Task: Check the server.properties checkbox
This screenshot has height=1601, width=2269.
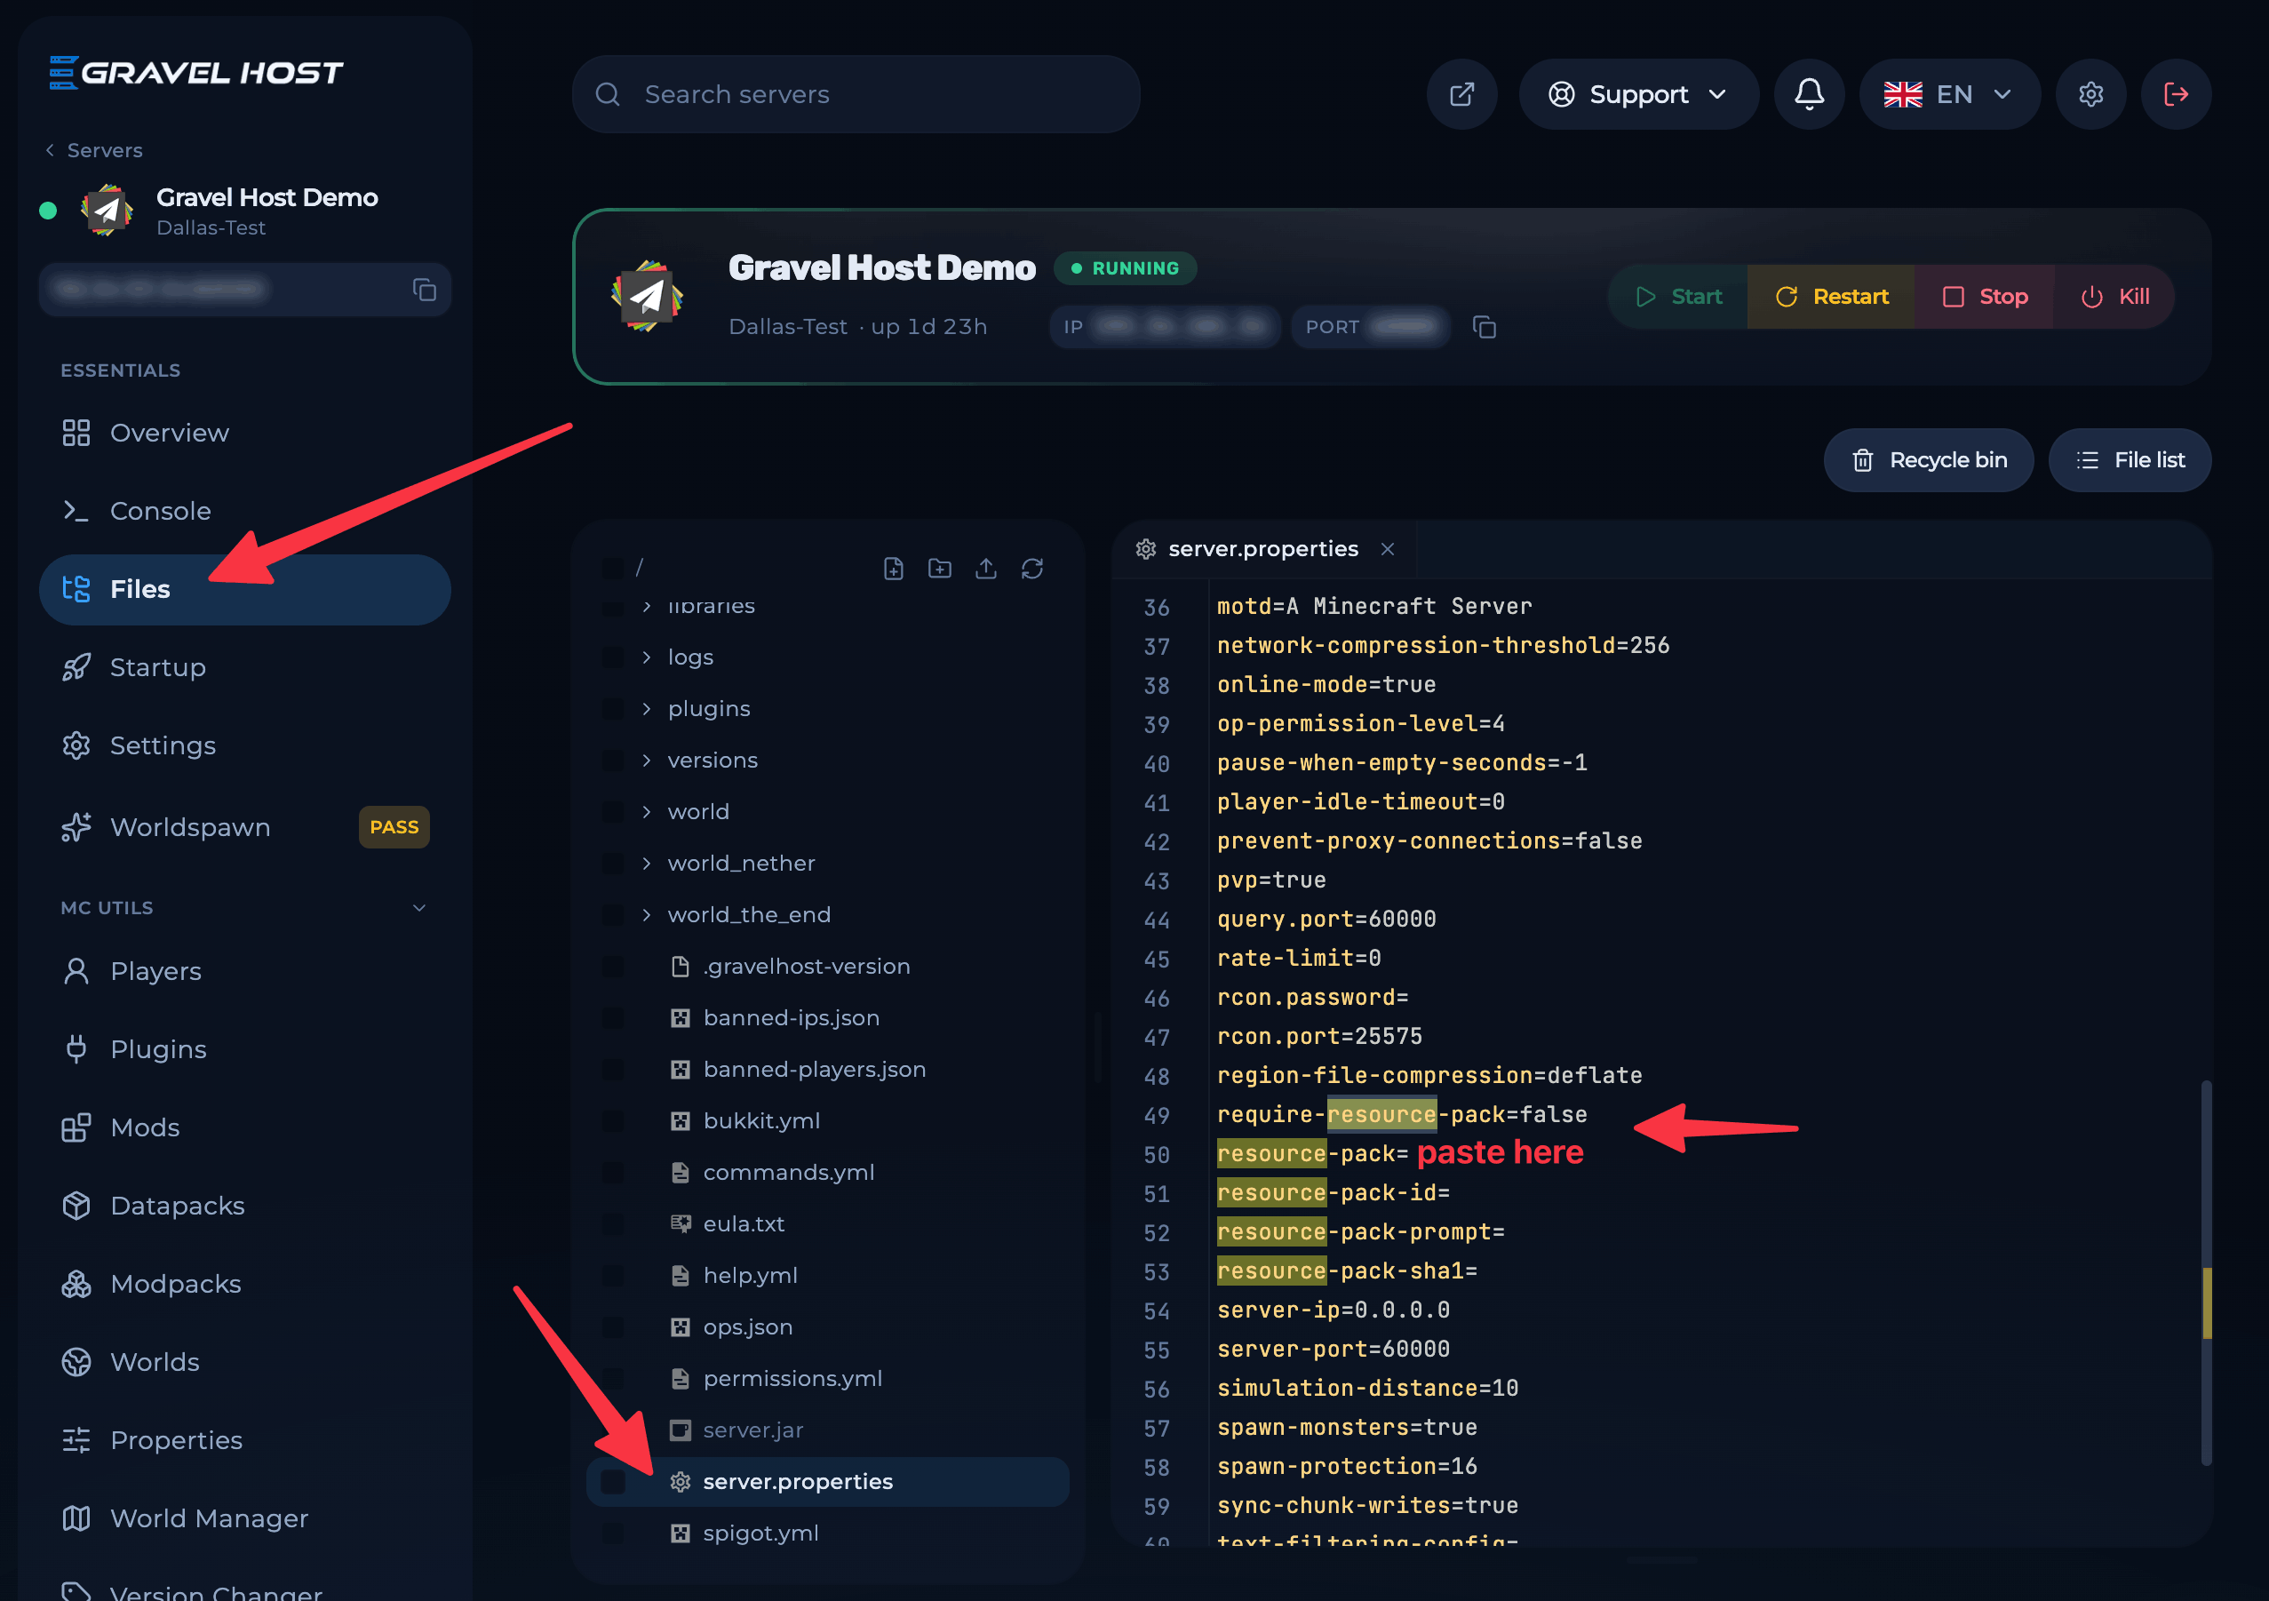Action: 613,1481
